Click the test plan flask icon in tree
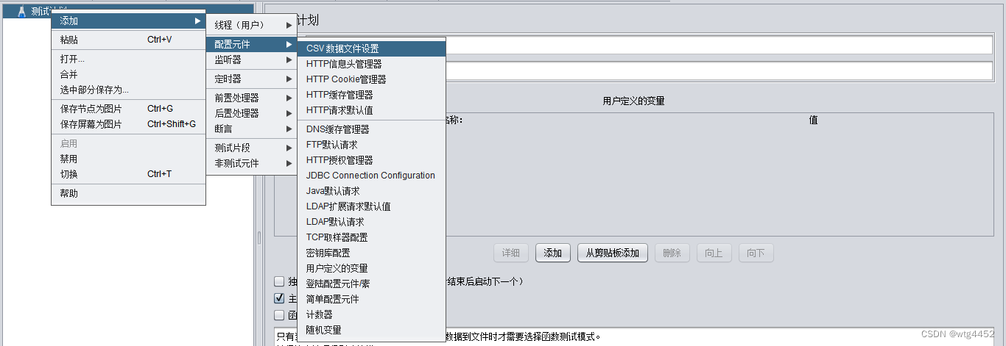Viewport: 1006px width, 346px height. point(21,11)
